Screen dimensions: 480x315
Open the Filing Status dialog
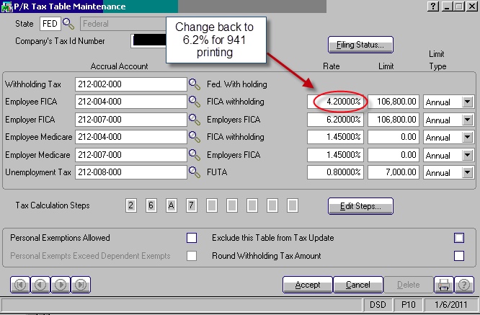tap(360, 45)
